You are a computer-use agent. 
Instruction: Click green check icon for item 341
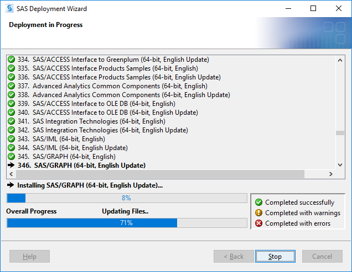(x=11, y=121)
